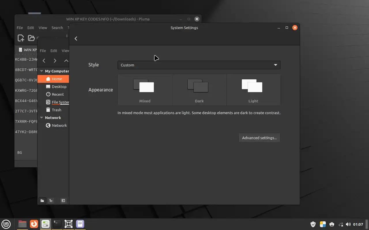Navigate forward in the file manager
Screen dimensions: 369x230
coord(55,61)
